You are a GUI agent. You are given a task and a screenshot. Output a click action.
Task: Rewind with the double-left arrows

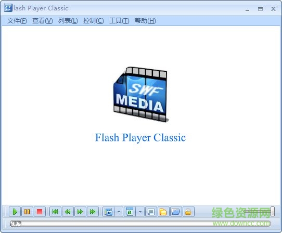click(68, 212)
